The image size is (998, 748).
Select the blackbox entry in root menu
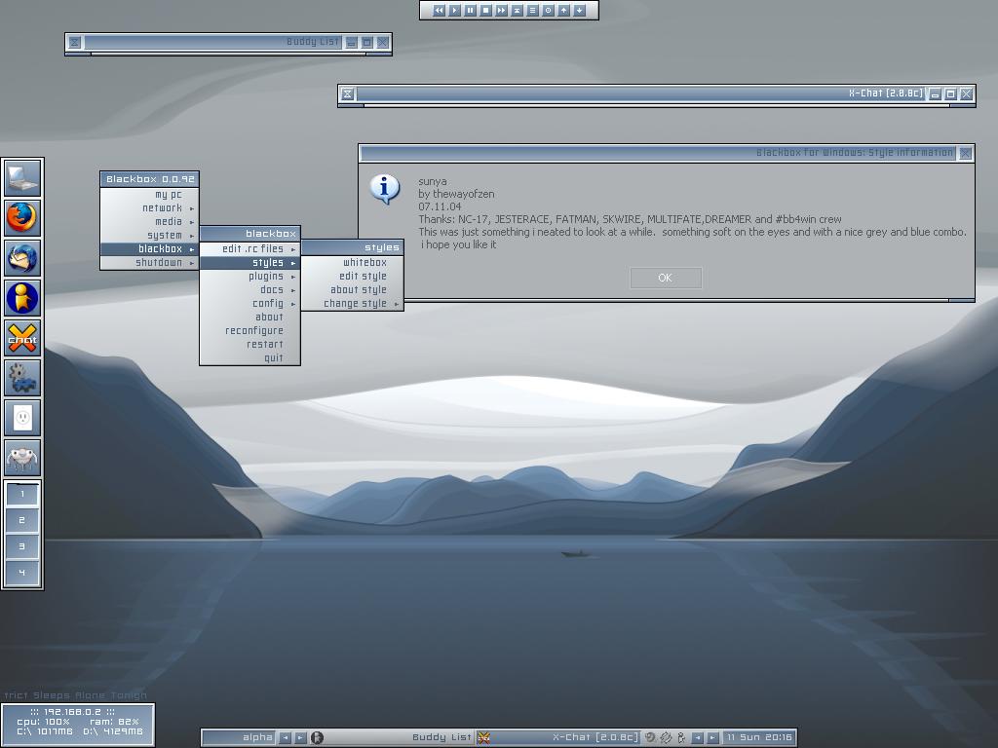149,249
